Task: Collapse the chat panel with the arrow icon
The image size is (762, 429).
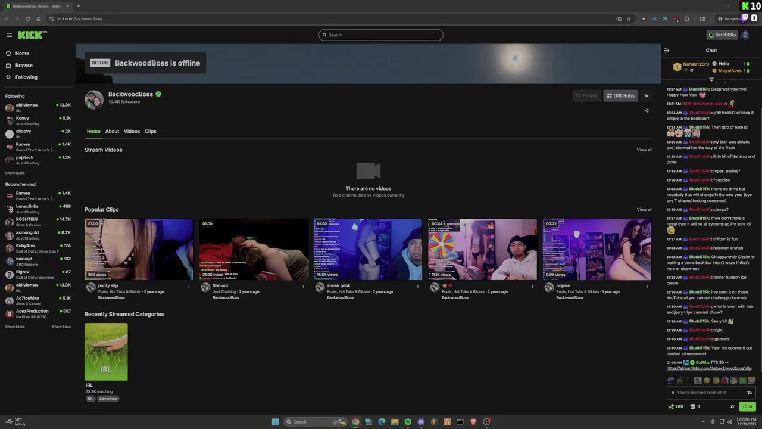Action: click(x=666, y=51)
